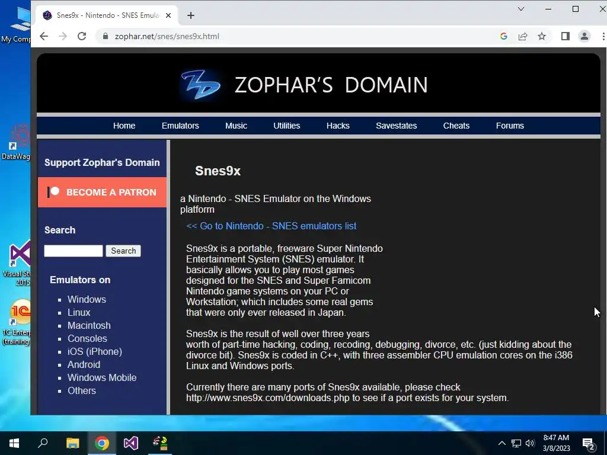Open the Others emulators link
The height and width of the screenshot is (455, 607).
click(x=82, y=391)
